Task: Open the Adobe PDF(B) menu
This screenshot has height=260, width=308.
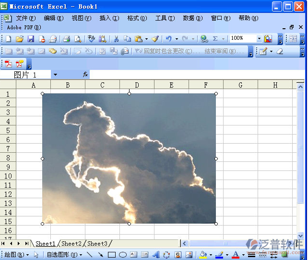Action: pyautogui.click(x=24, y=27)
